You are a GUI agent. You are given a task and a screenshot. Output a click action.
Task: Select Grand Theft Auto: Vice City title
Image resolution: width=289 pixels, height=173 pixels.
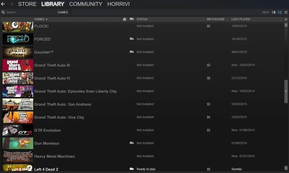click(x=59, y=117)
